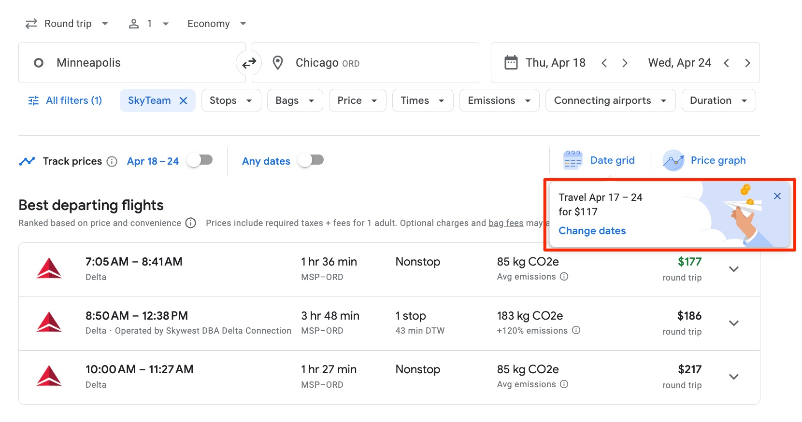802x422 pixels.
Task: Click the Price graph chart icon
Action: tap(673, 160)
